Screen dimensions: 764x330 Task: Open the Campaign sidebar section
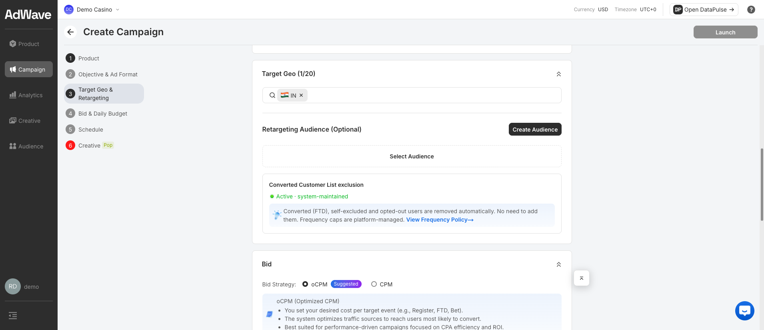(x=29, y=70)
